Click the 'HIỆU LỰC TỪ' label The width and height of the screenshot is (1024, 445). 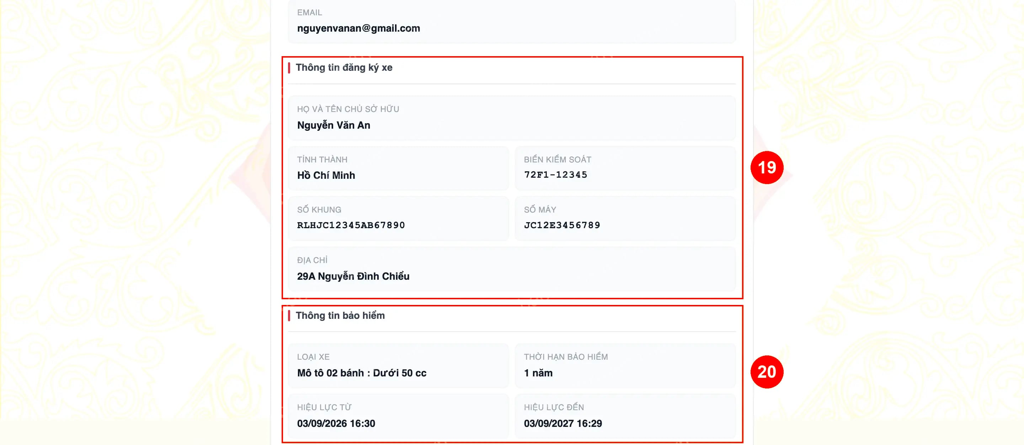tap(324, 407)
